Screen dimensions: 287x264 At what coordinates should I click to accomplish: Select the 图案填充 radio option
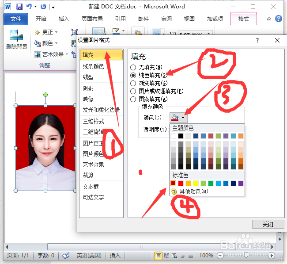[x=133, y=99]
